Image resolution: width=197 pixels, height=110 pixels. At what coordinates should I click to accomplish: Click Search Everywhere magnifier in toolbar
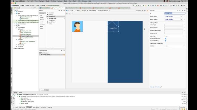(184, 5)
